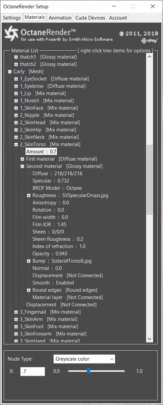
Task: Select Smooth : Enabled row
Action: point(53,283)
